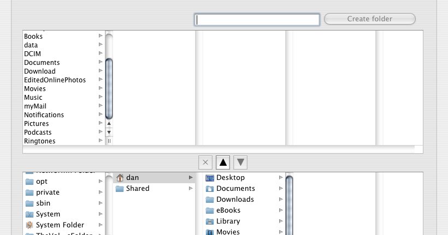
Task: Select data in the upper file list
Action: point(31,45)
